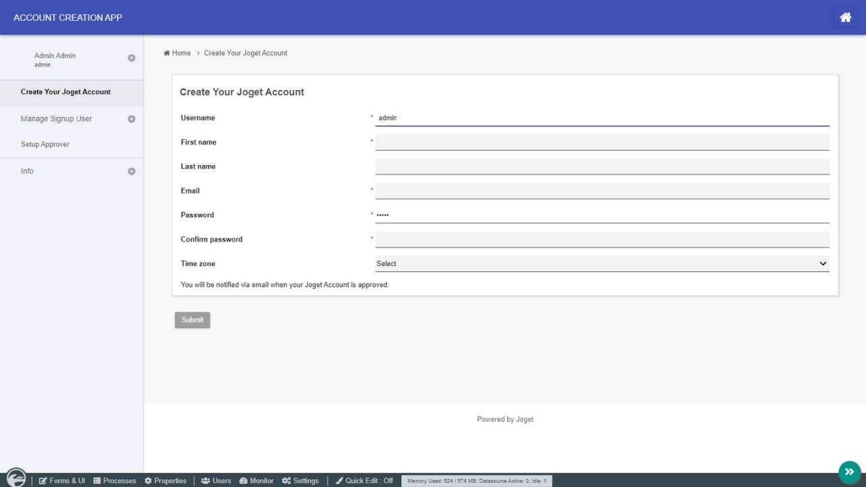Expand the Manage Signup User menu
Viewport: 866px width, 487px height.
(131, 119)
